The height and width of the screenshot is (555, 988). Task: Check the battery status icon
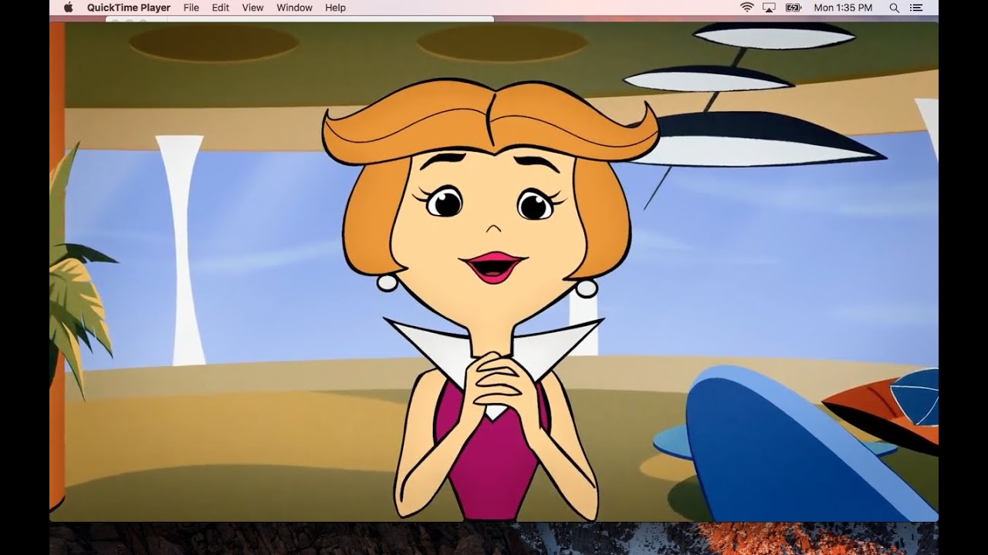793,8
